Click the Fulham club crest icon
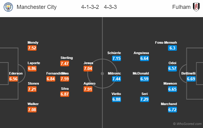The height and width of the screenshot is (128, 203). pos(195,7)
